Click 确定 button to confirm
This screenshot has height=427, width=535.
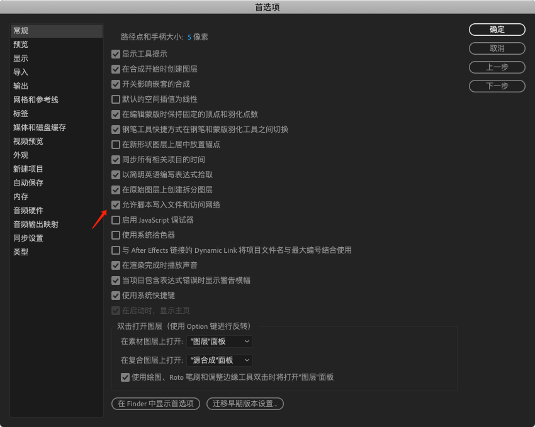tap(497, 30)
